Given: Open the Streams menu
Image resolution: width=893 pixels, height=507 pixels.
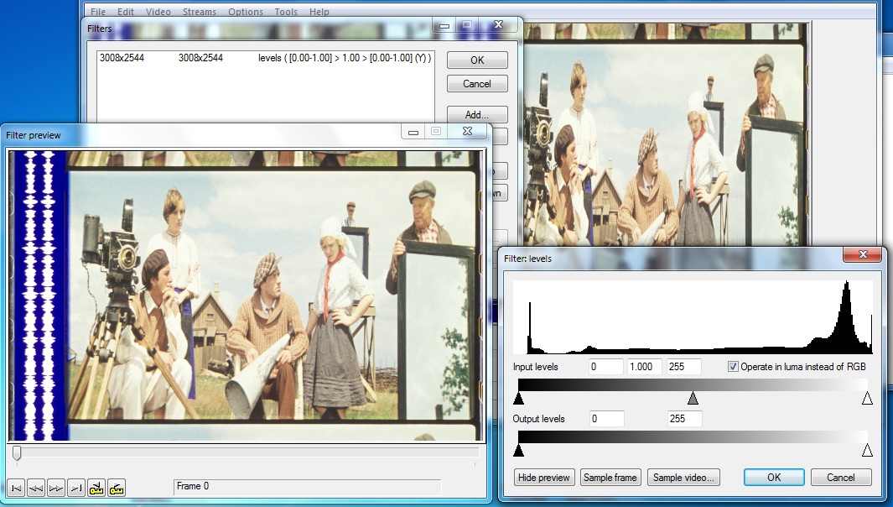Looking at the screenshot, I should pos(199,12).
